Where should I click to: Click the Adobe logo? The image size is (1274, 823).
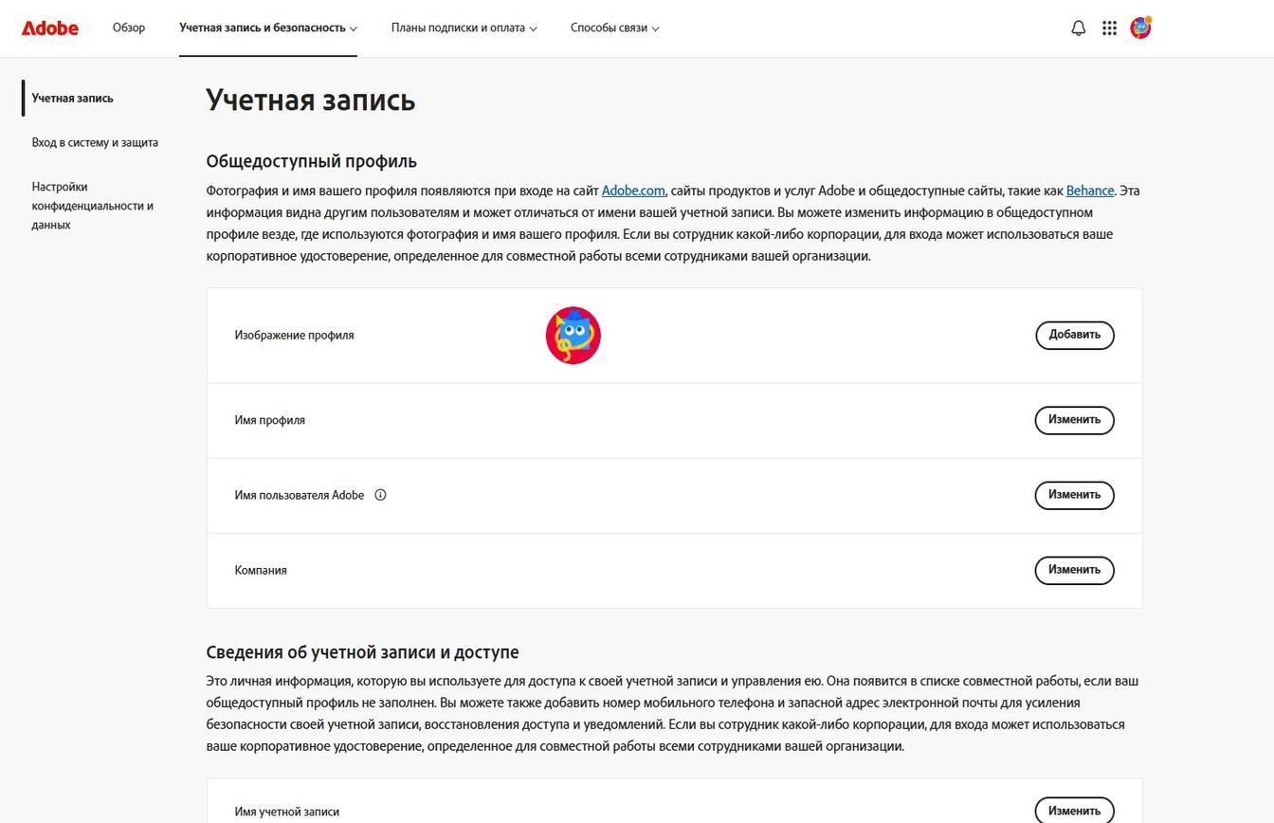click(50, 28)
